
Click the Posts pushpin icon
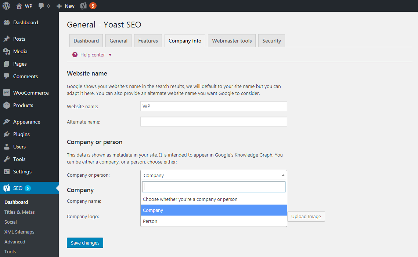(x=7, y=39)
